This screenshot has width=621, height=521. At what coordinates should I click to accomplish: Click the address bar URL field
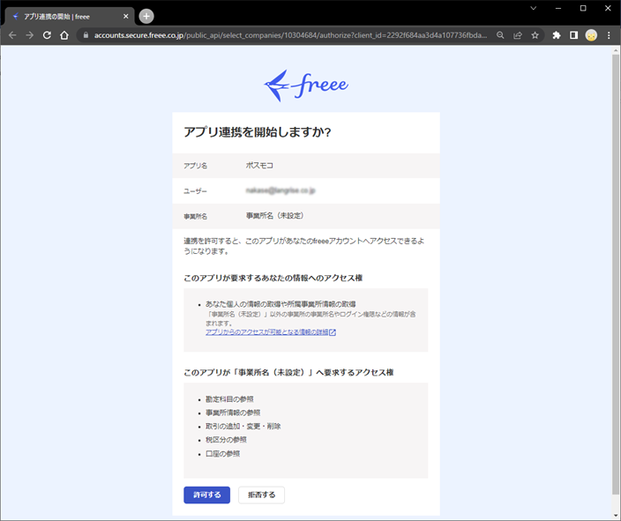pyautogui.click(x=290, y=35)
